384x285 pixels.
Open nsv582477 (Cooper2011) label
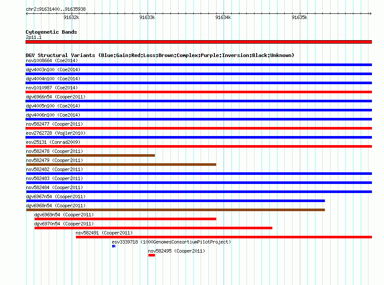(54, 124)
